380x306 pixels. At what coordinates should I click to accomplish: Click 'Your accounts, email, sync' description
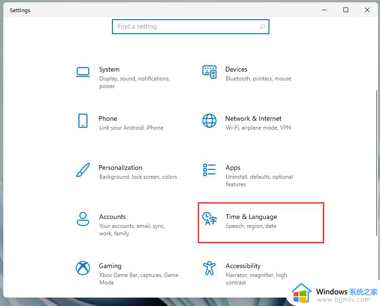(132, 229)
